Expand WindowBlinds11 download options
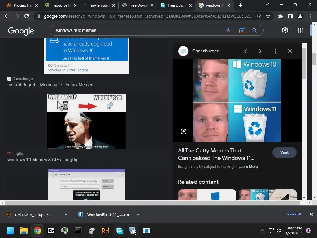317x238 pixels. 138,214
